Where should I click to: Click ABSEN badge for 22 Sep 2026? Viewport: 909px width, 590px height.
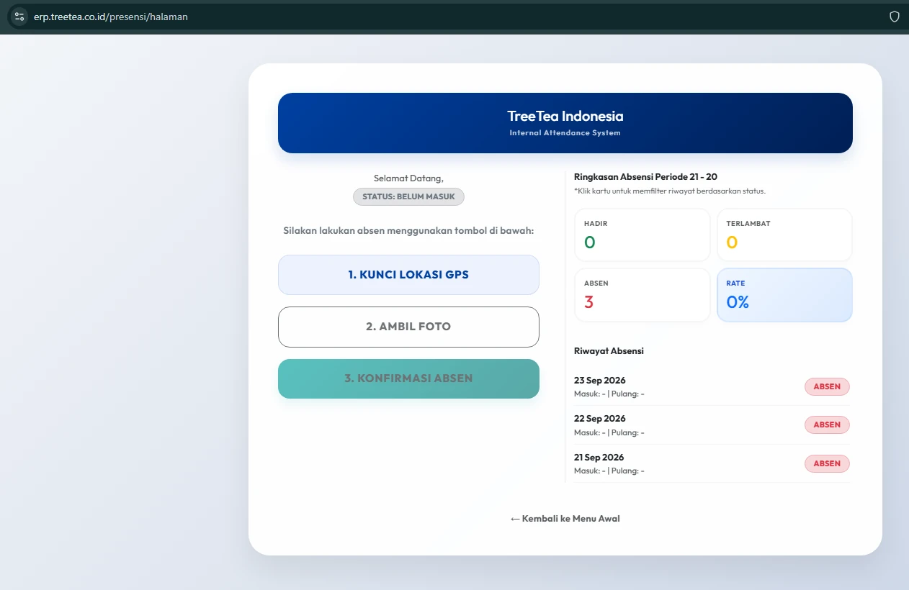[x=827, y=425]
